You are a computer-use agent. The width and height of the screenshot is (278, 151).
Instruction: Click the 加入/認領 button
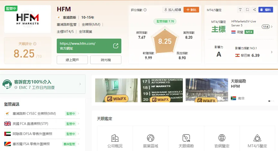pos(173,10)
